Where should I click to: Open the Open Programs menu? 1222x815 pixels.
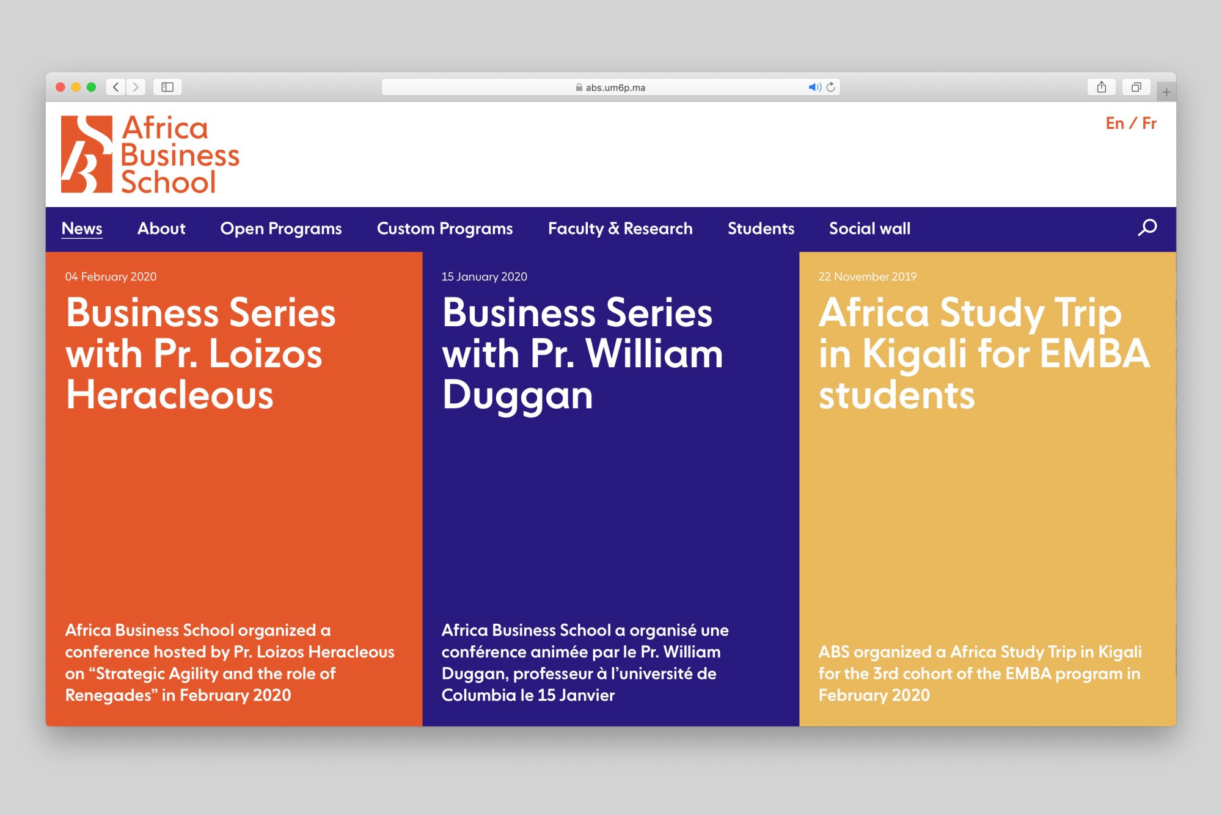[281, 228]
